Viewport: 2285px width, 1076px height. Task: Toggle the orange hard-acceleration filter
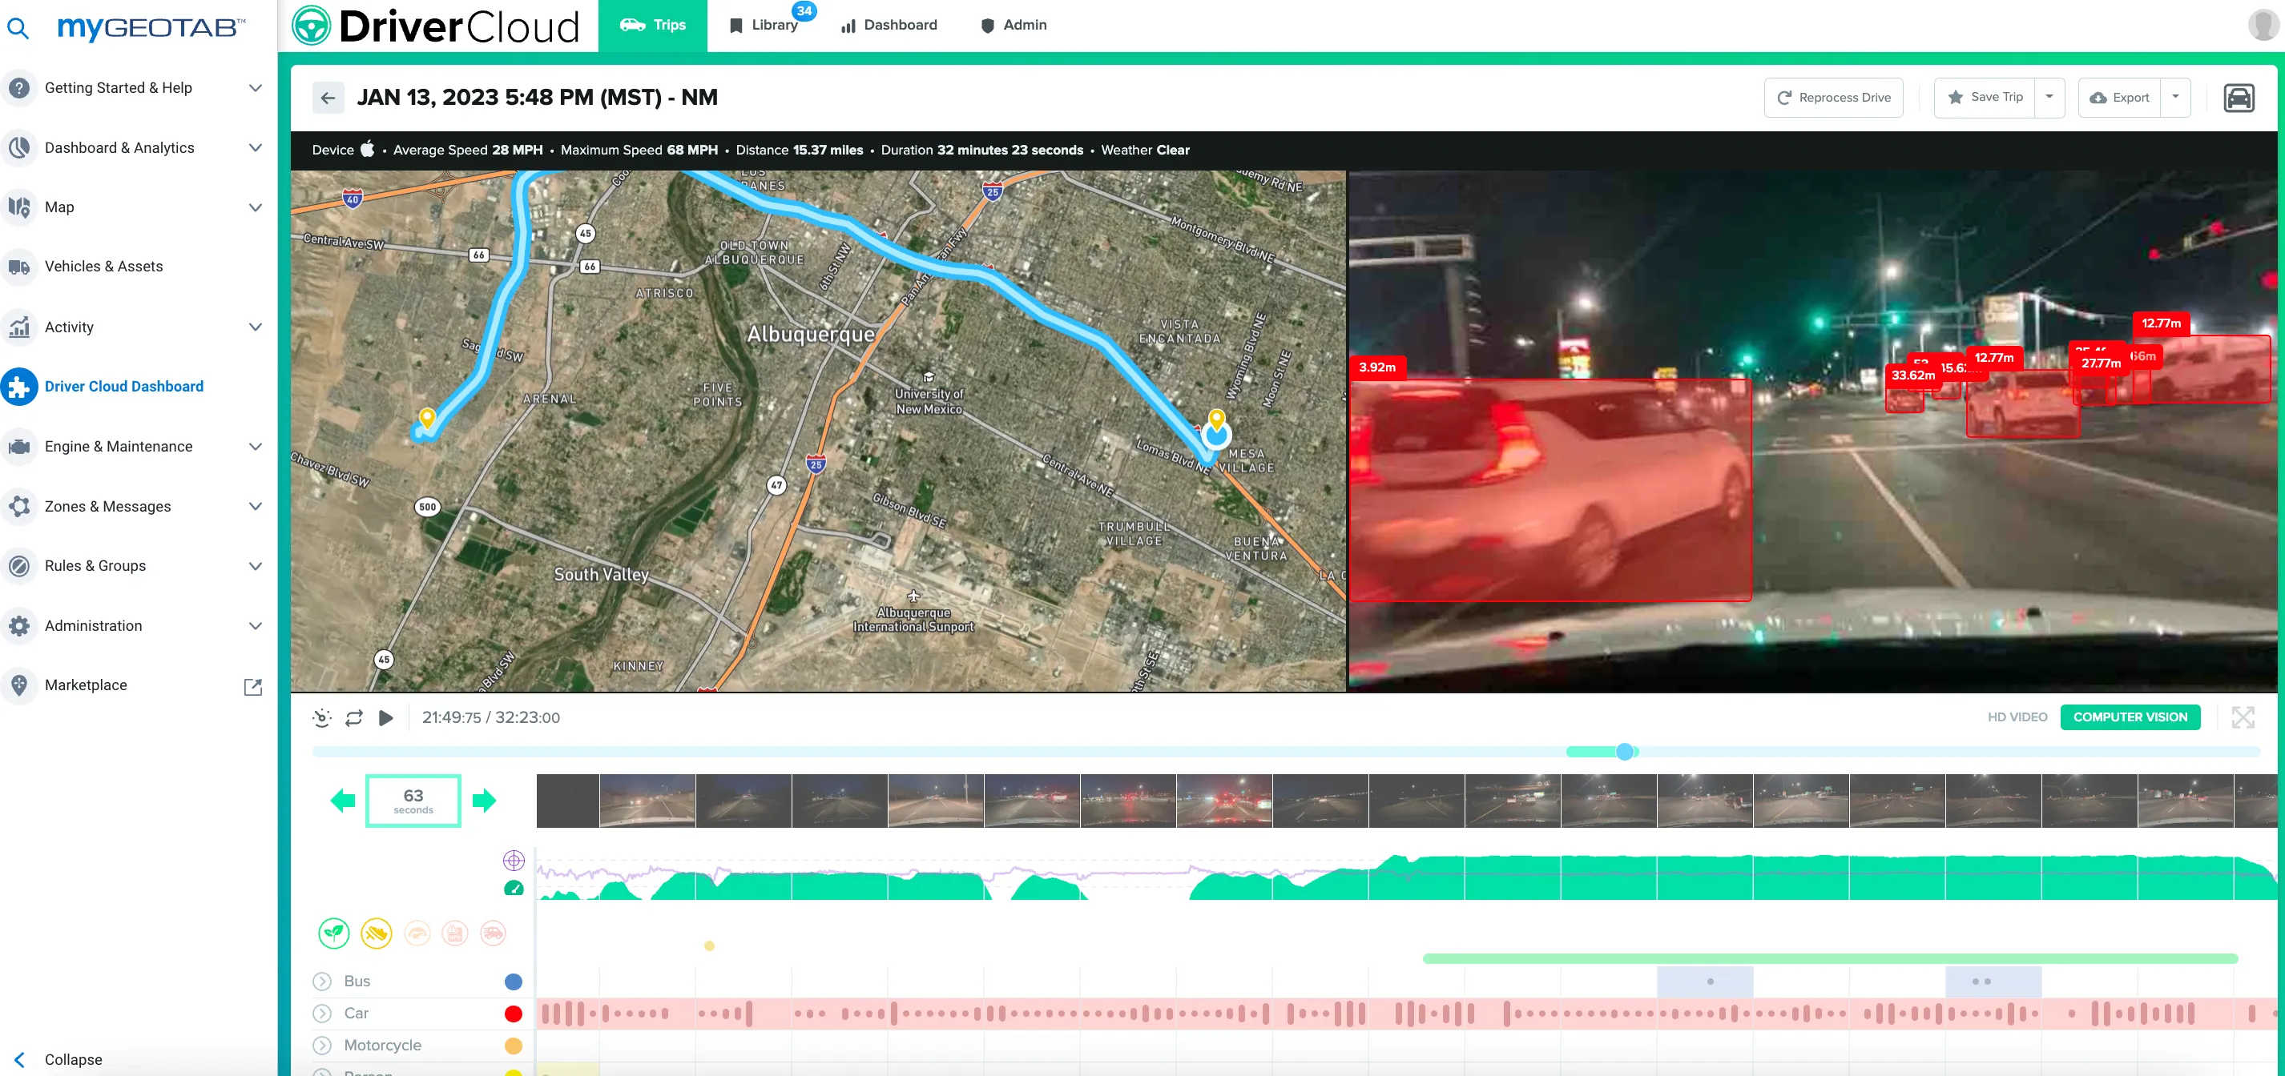tap(417, 933)
